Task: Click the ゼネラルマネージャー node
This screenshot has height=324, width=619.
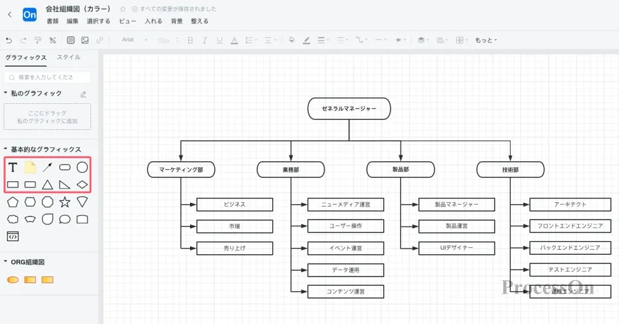Action: pyautogui.click(x=349, y=109)
